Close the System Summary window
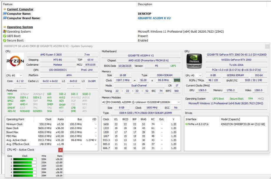The image size is (271, 179). tap(267, 46)
